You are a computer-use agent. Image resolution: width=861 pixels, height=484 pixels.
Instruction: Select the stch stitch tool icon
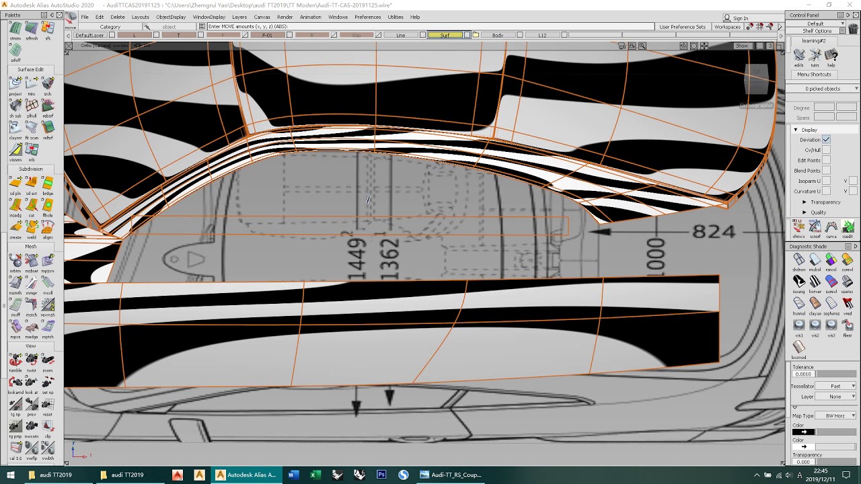pos(48,83)
